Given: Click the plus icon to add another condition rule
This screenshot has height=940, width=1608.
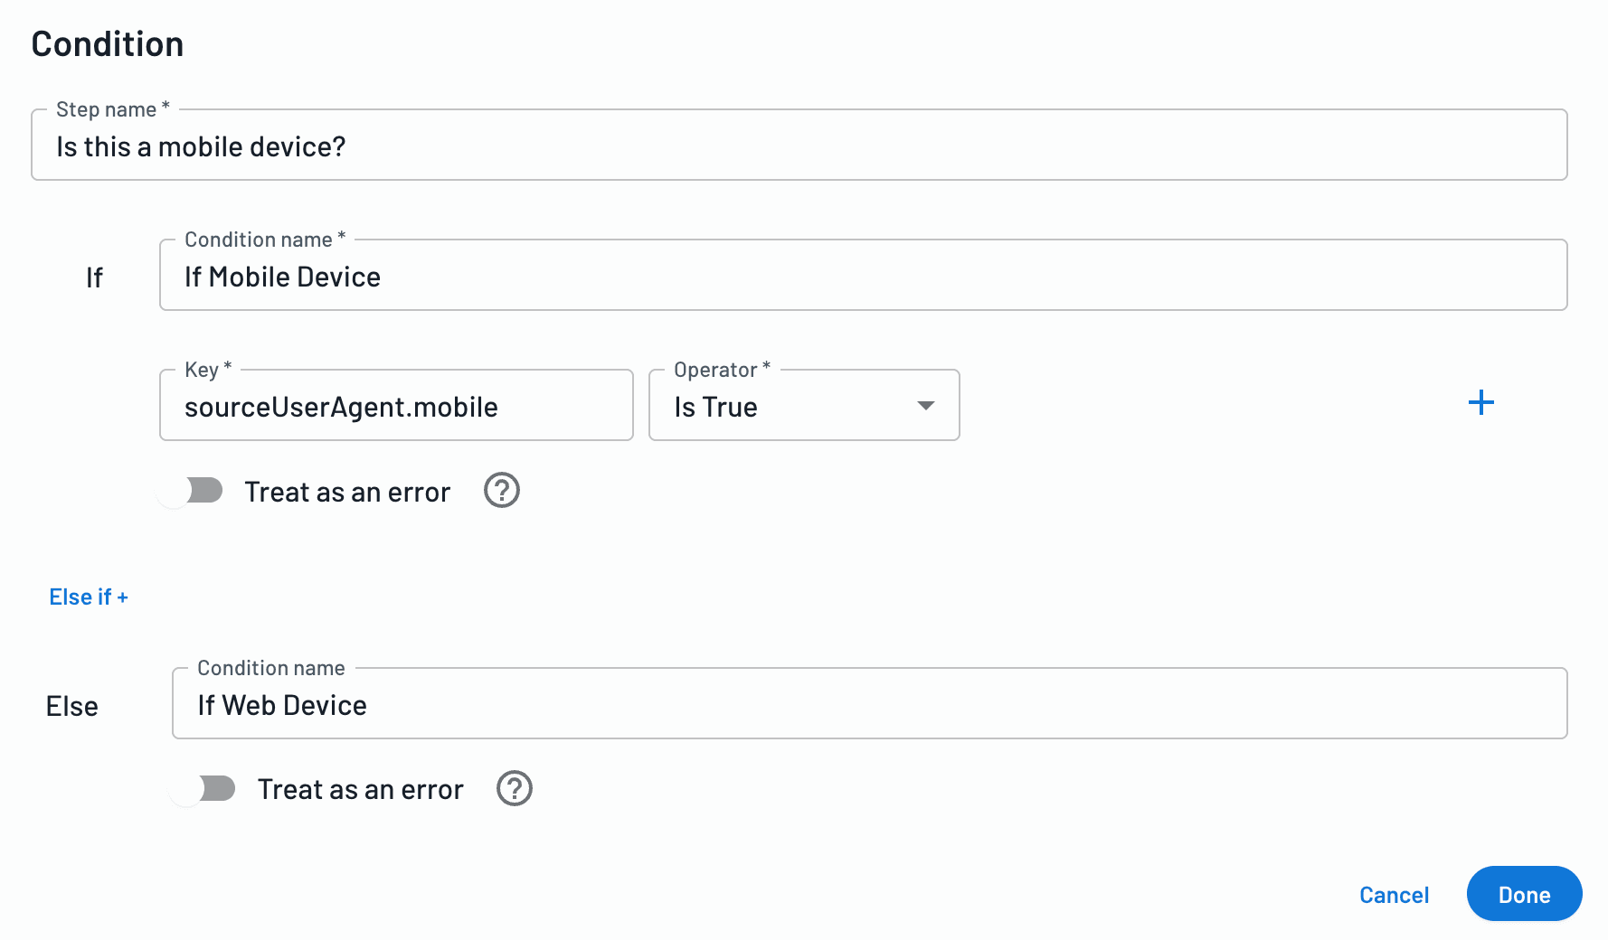Looking at the screenshot, I should pos(1481,403).
